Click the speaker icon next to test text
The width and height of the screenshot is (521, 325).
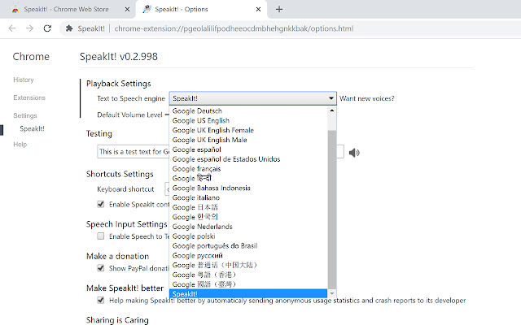[x=354, y=152]
